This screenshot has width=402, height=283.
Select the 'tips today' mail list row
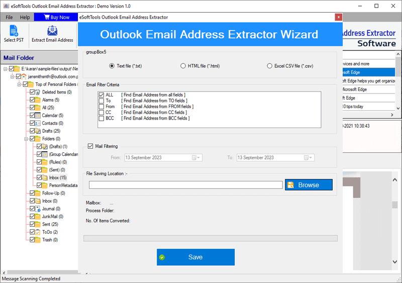pos(369,107)
